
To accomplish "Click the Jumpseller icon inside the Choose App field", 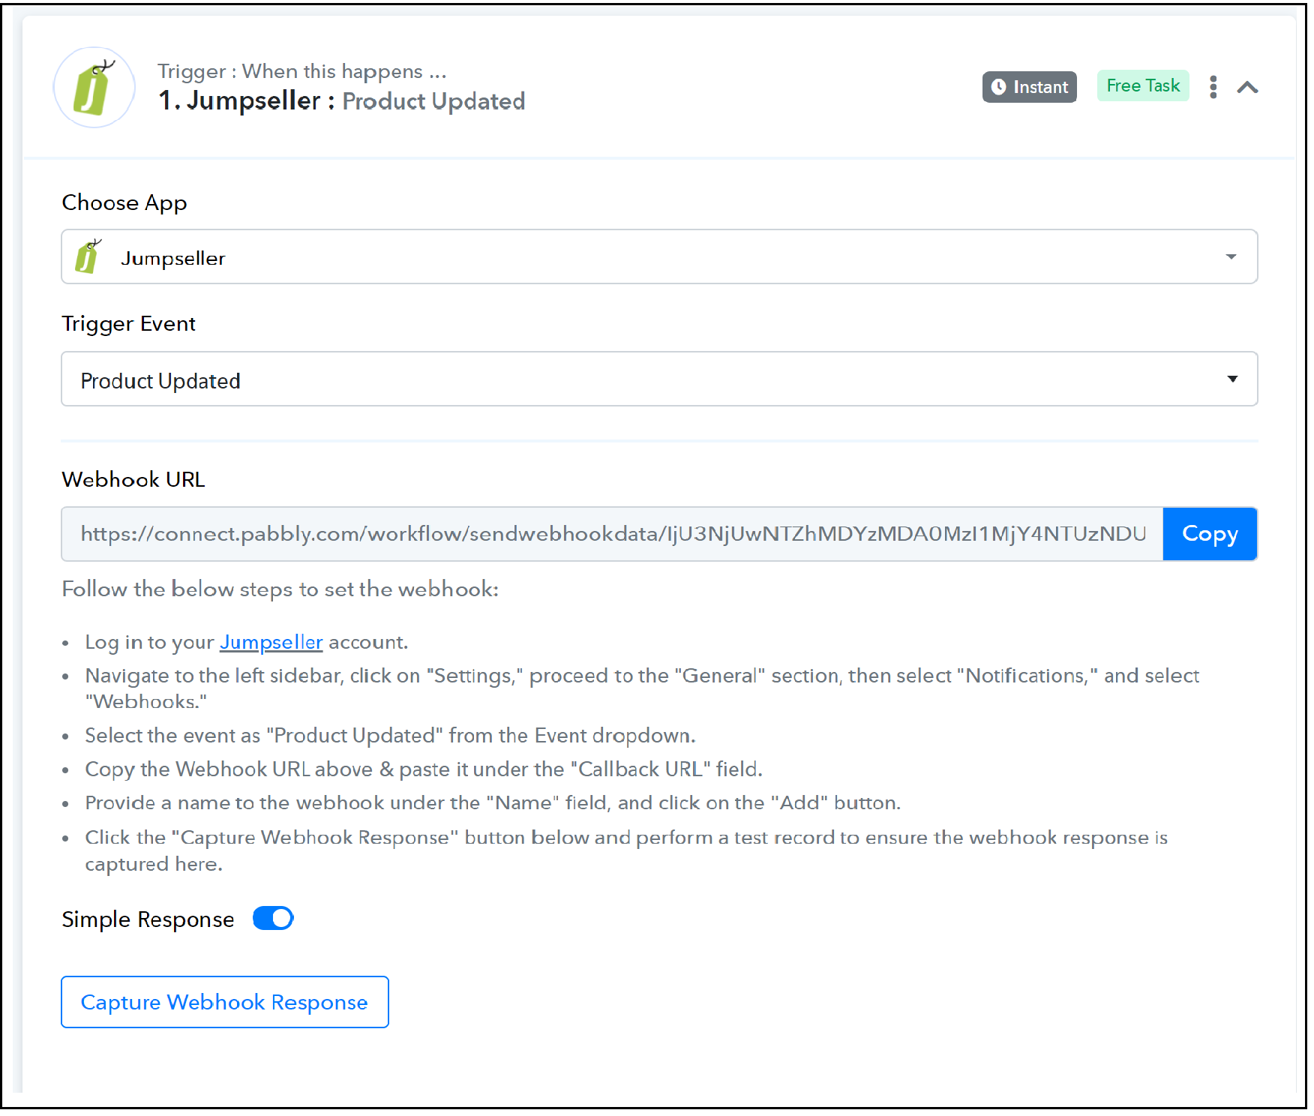I will [x=88, y=256].
